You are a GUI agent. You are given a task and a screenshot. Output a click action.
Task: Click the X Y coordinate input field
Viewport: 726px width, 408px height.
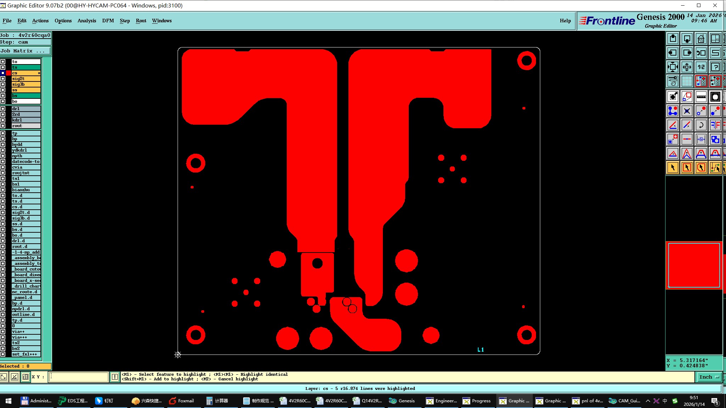tap(79, 377)
